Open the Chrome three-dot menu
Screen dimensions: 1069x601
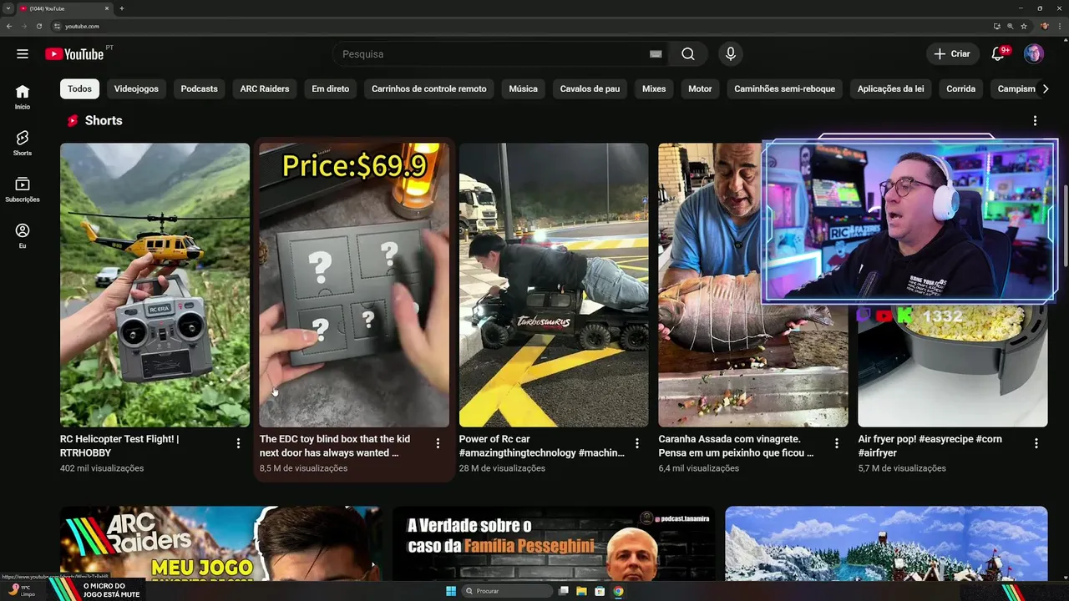pyautogui.click(x=1060, y=26)
